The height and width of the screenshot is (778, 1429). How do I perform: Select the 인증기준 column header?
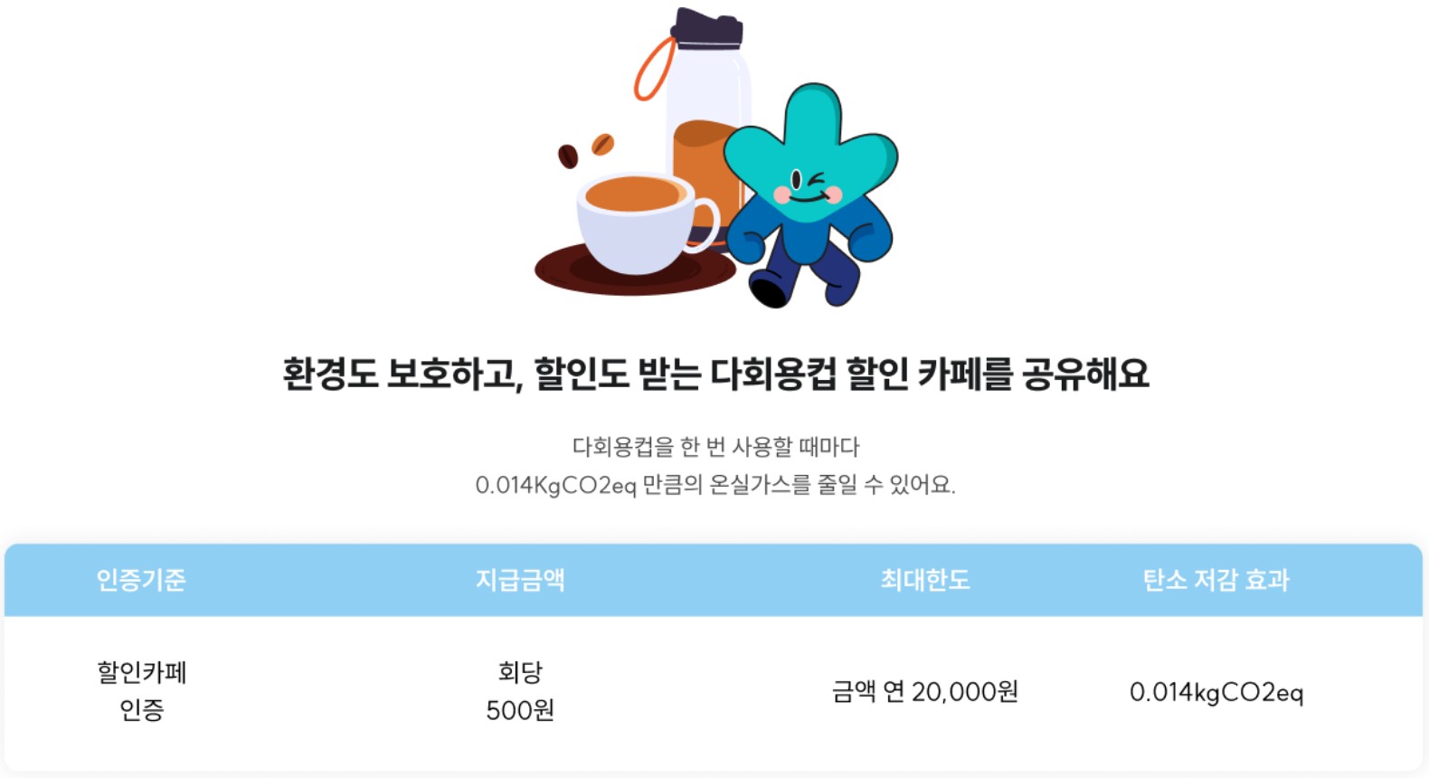pos(141,580)
